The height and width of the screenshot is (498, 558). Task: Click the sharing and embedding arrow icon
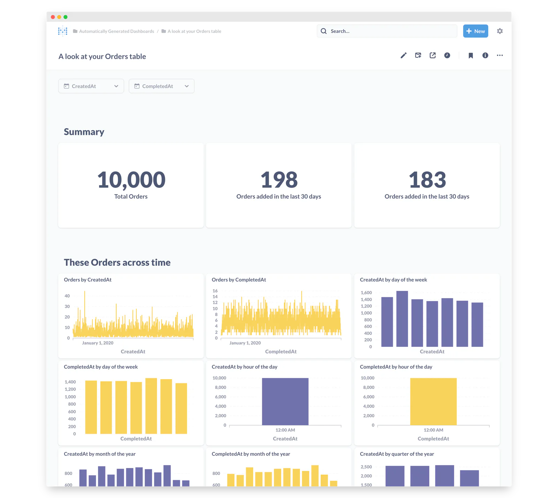433,55
